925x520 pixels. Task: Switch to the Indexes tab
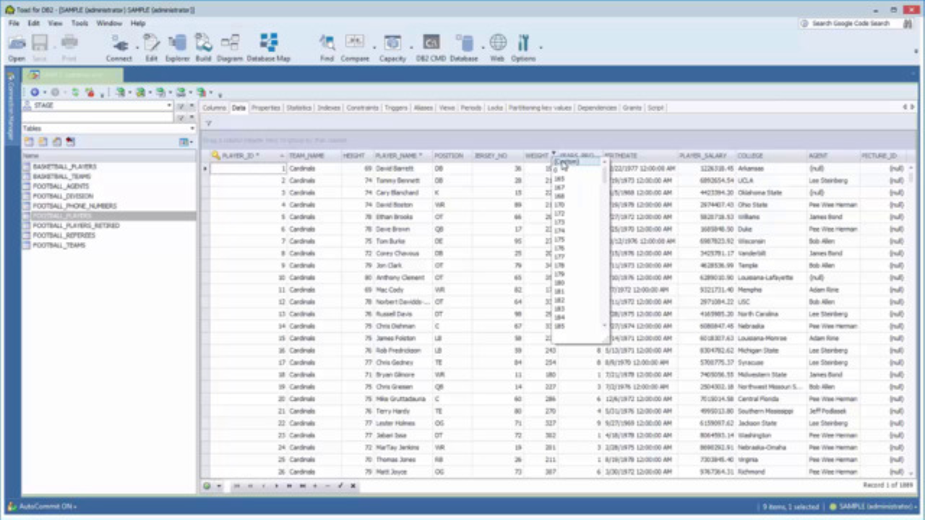pyautogui.click(x=328, y=107)
